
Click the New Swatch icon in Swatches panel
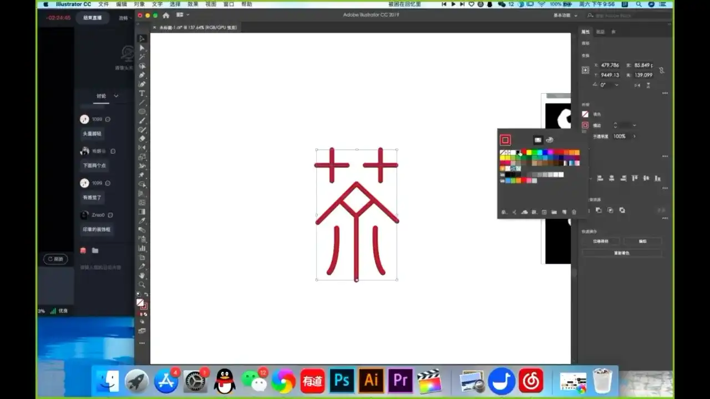[564, 212]
